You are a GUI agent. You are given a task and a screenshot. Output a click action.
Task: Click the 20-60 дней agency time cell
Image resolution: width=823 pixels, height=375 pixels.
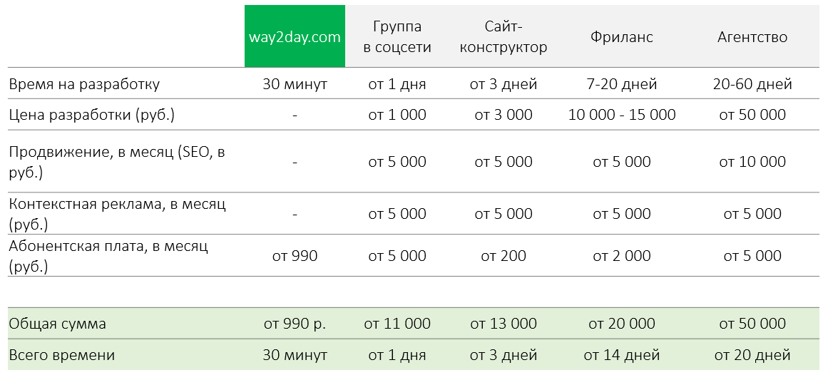(x=752, y=84)
